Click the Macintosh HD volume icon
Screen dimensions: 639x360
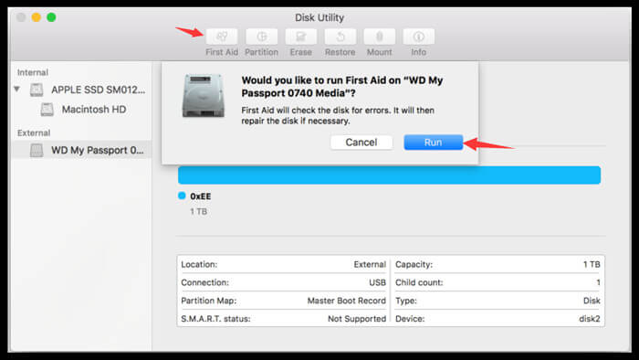[x=47, y=110]
